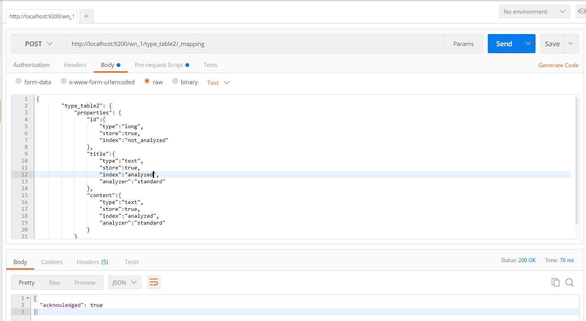Select the Raw response view

pyautogui.click(x=54, y=282)
